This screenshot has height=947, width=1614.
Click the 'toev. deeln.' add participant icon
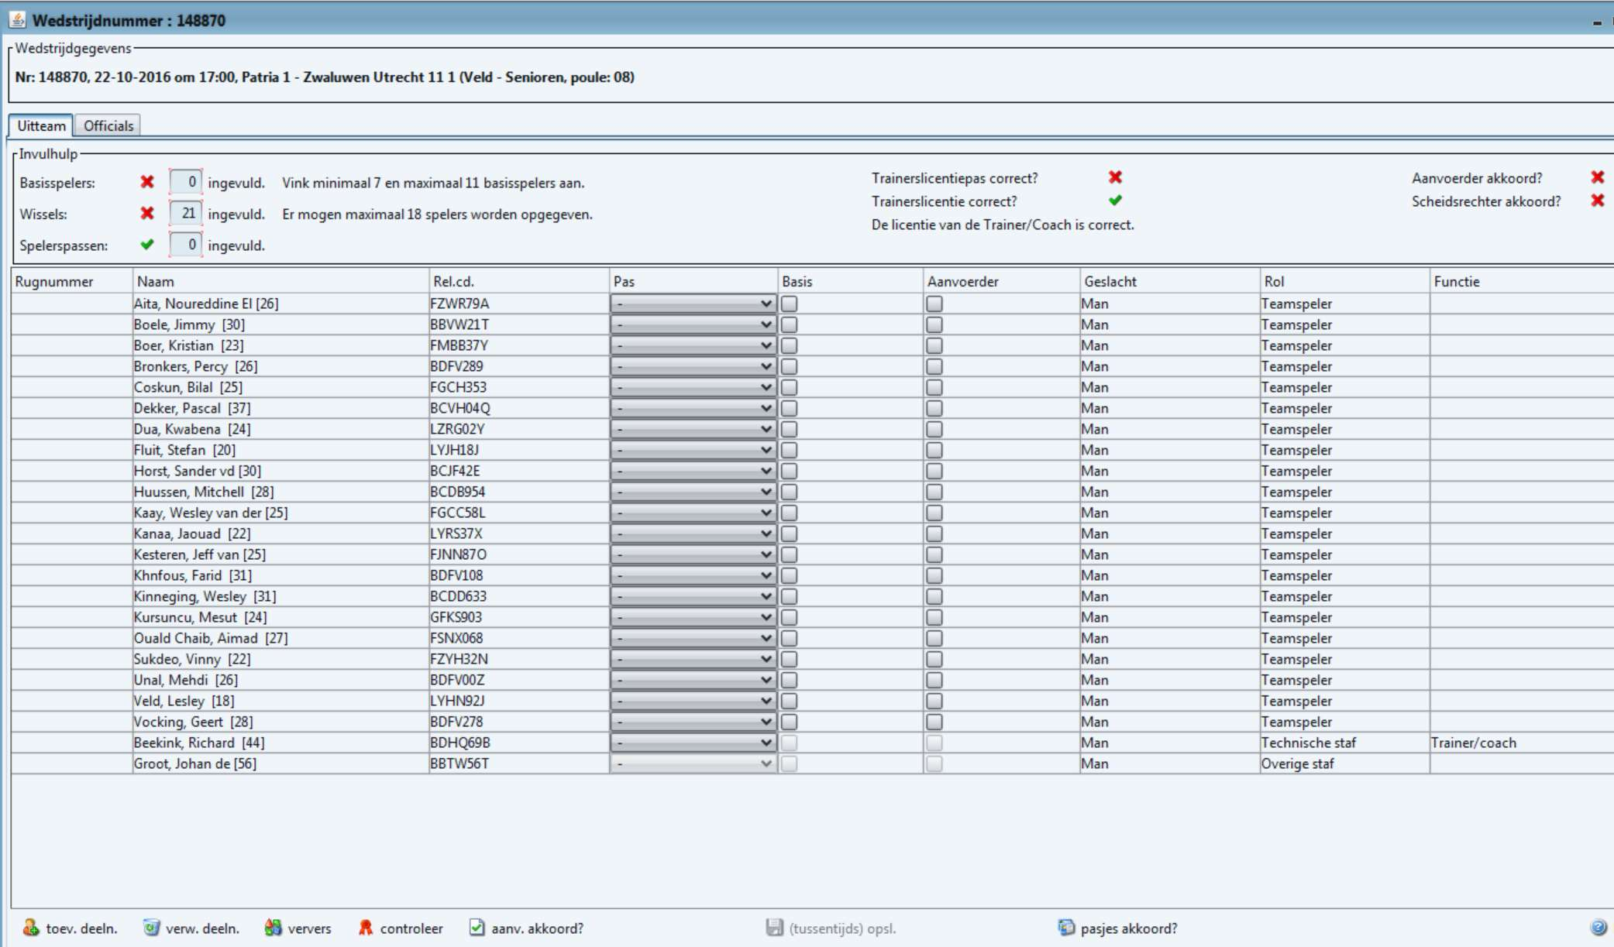click(x=31, y=928)
